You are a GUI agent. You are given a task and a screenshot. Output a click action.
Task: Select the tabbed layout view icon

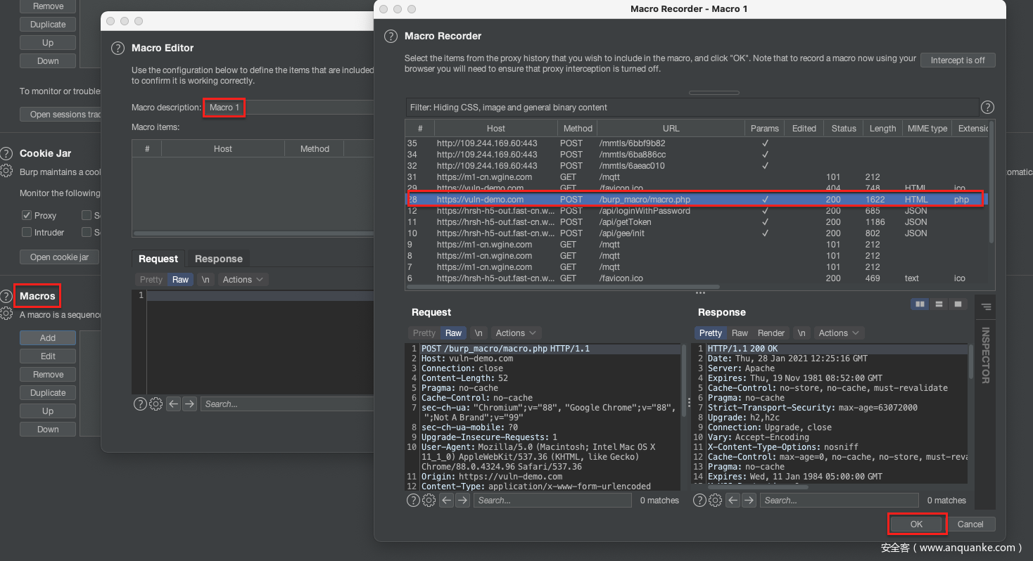click(958, 304)
